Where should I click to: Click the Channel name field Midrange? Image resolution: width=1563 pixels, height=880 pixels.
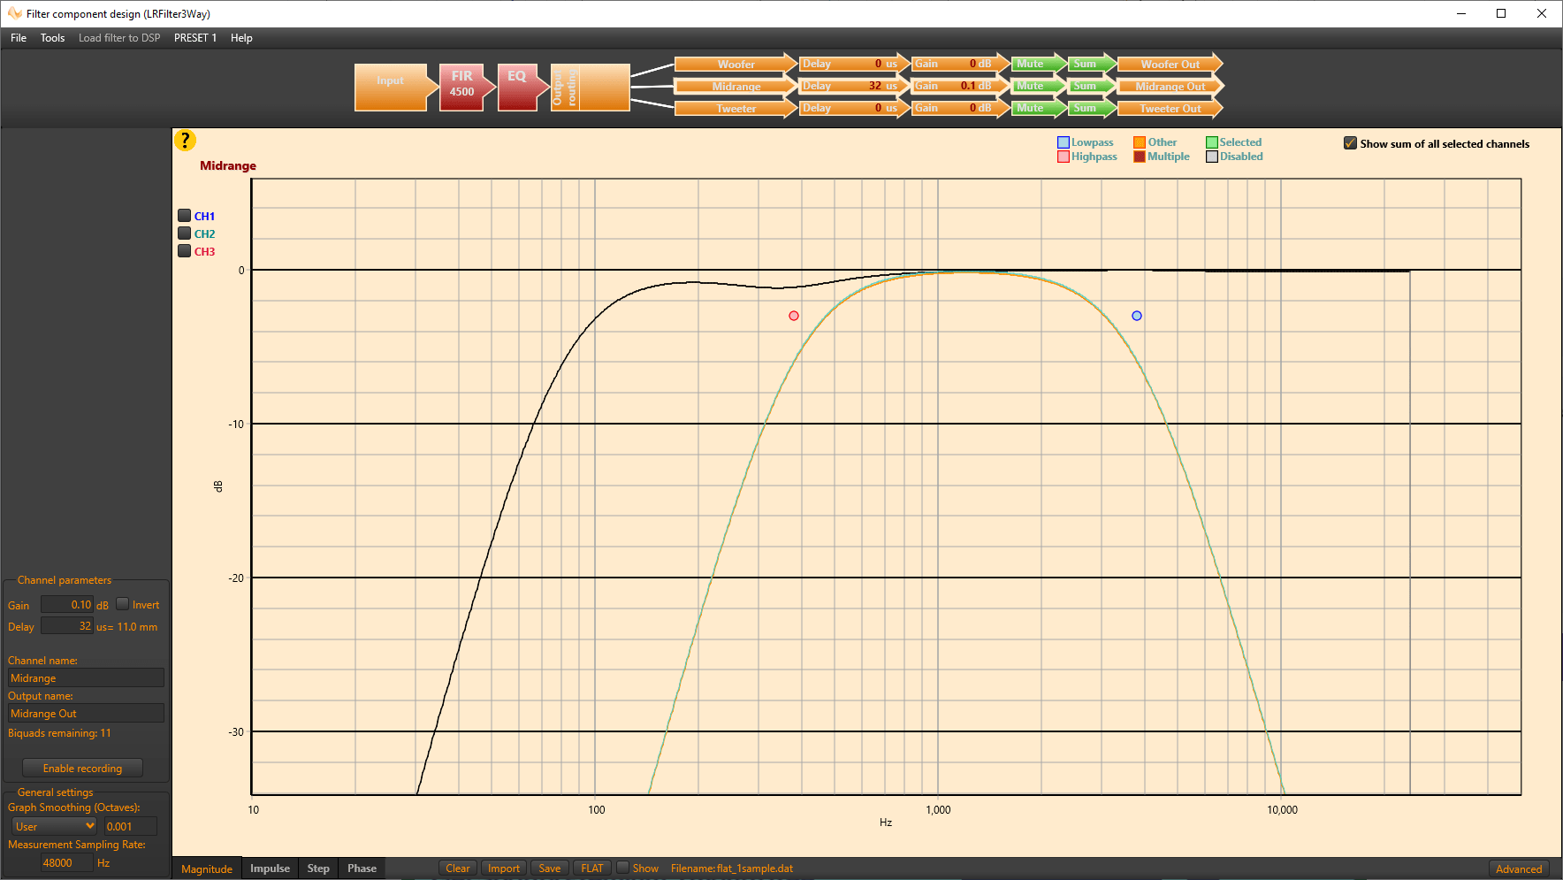pyautogui.click(x=86, y=677)
